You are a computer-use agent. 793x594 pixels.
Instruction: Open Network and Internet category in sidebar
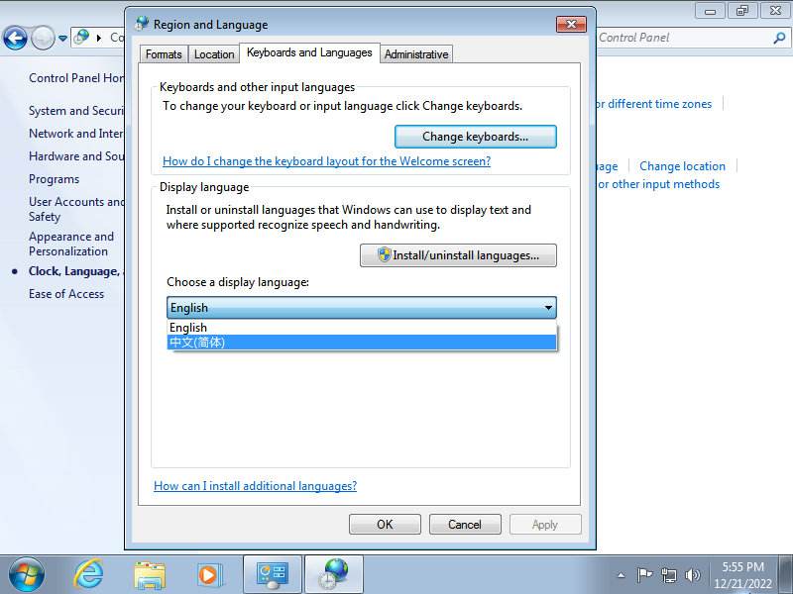[x=76, y=134]
